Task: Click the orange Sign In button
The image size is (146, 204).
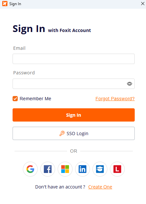Action: coord(74,115)
